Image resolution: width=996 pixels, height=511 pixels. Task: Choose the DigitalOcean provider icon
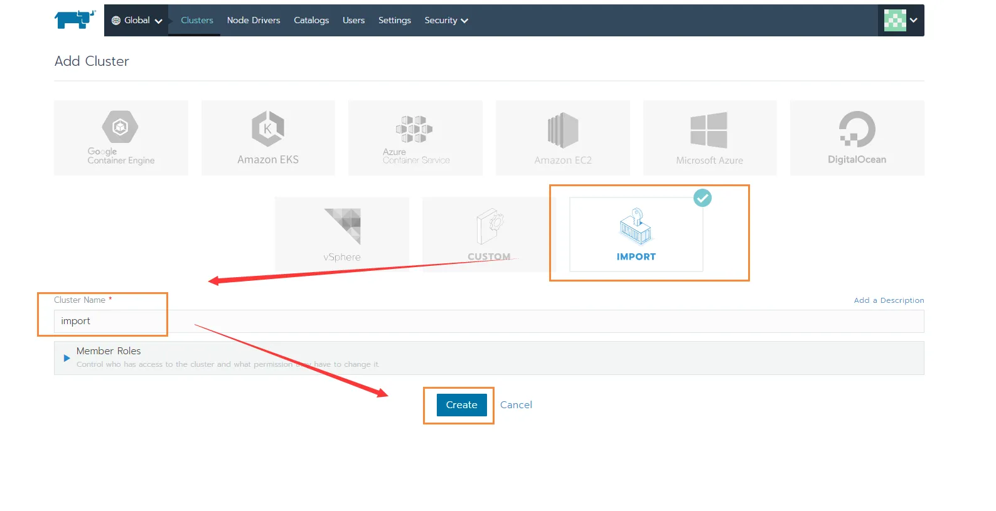click(857, 129)
